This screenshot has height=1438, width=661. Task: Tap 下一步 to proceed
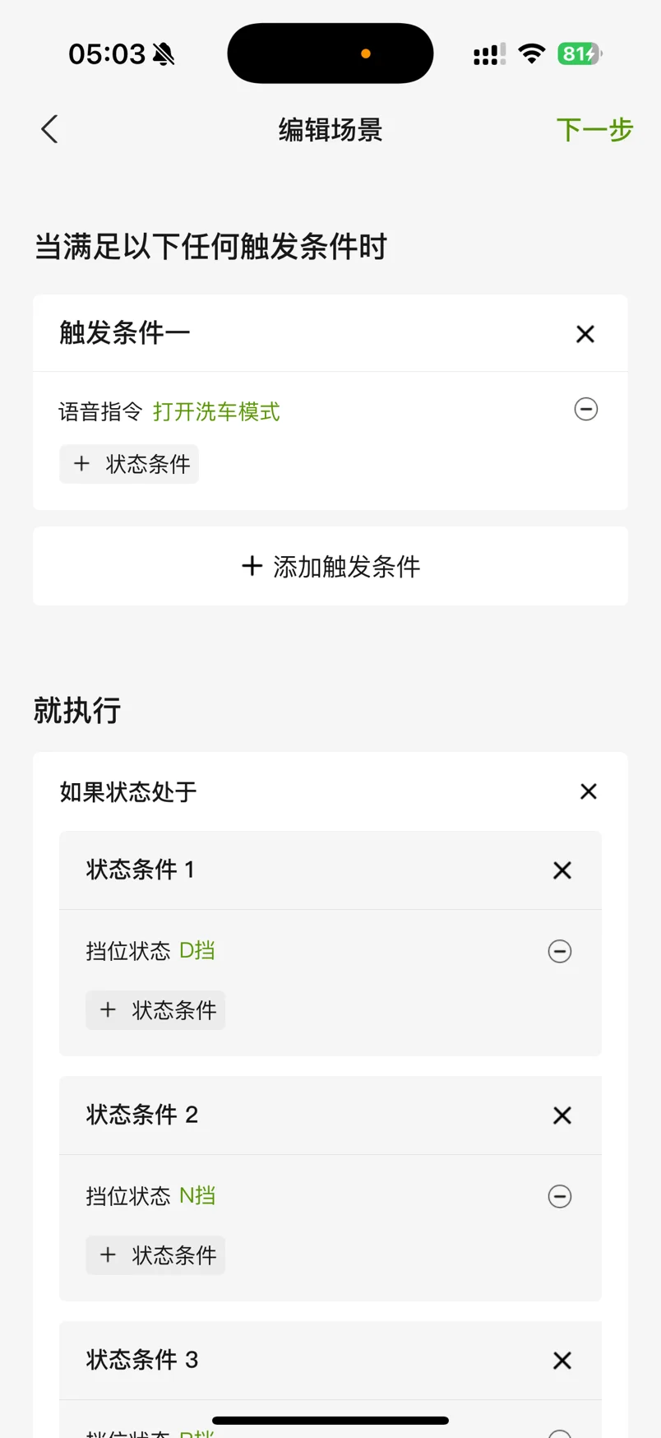tap(594, 130)
